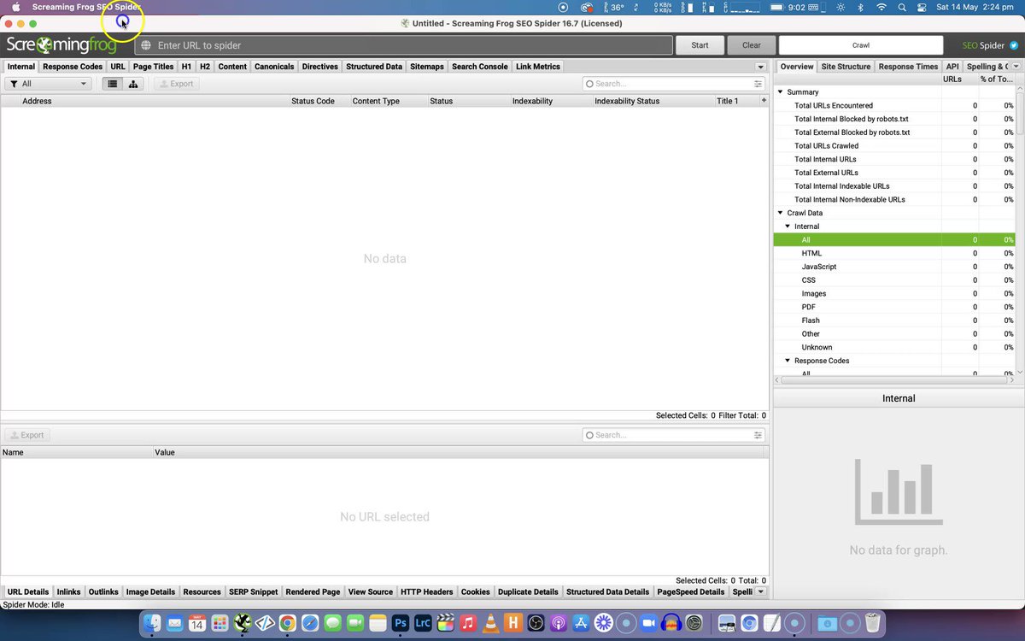This screenshot has height=641, width=1025.
Task: Open filter options in lower search box
Action: point(758,435)
